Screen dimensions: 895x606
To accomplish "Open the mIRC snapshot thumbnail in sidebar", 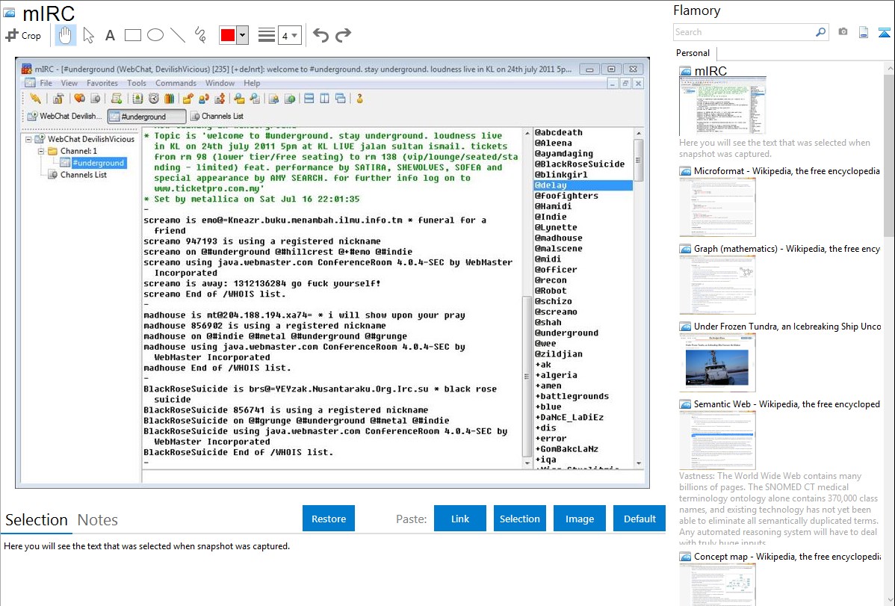I will 722,107.
